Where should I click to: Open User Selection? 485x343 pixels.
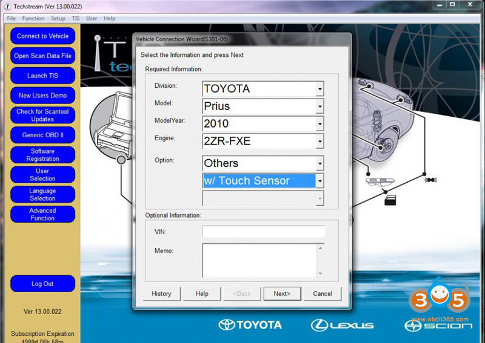[x=42, y=174]
